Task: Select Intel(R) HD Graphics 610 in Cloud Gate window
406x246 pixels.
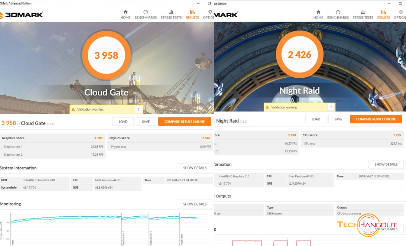Action: tap(39, 180)
